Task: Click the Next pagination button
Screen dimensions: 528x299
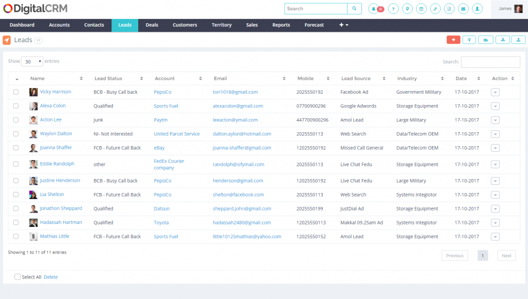Action: click(506, 256)
